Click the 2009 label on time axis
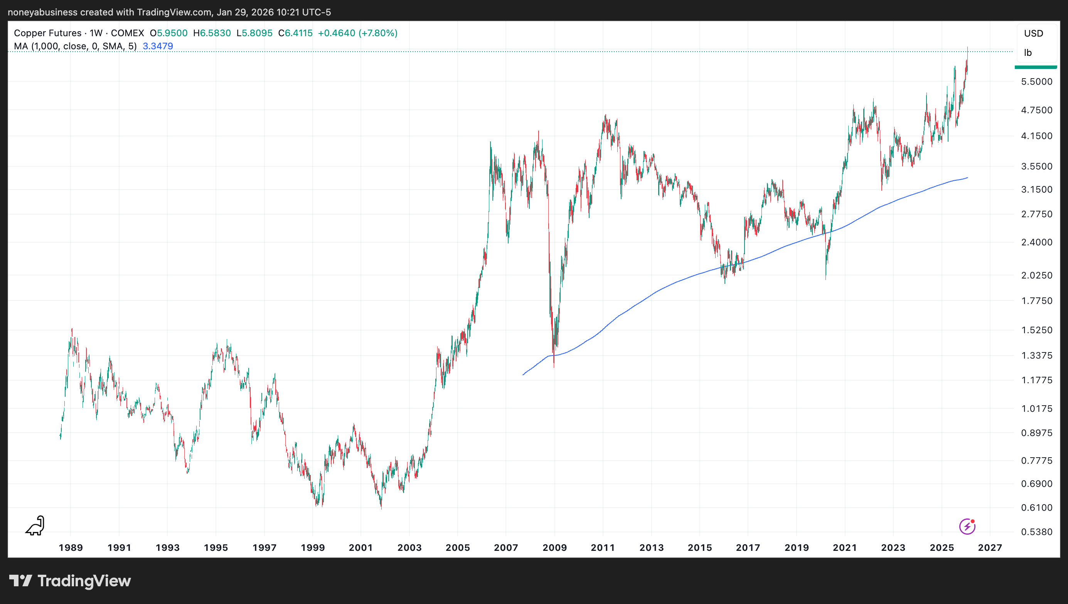The image size is (1068, 604). tap(554, 547)
